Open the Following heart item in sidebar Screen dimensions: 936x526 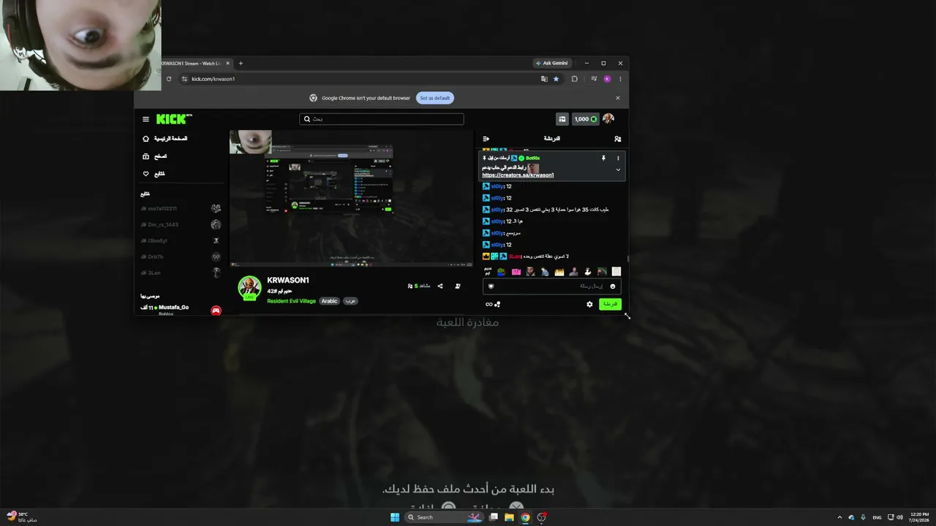pos(154,174)
